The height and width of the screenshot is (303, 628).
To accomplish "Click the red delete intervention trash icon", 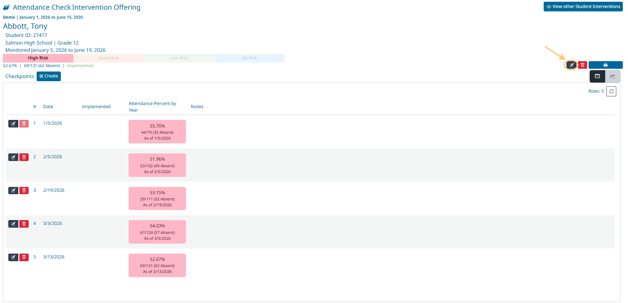I will click(582, 65).
